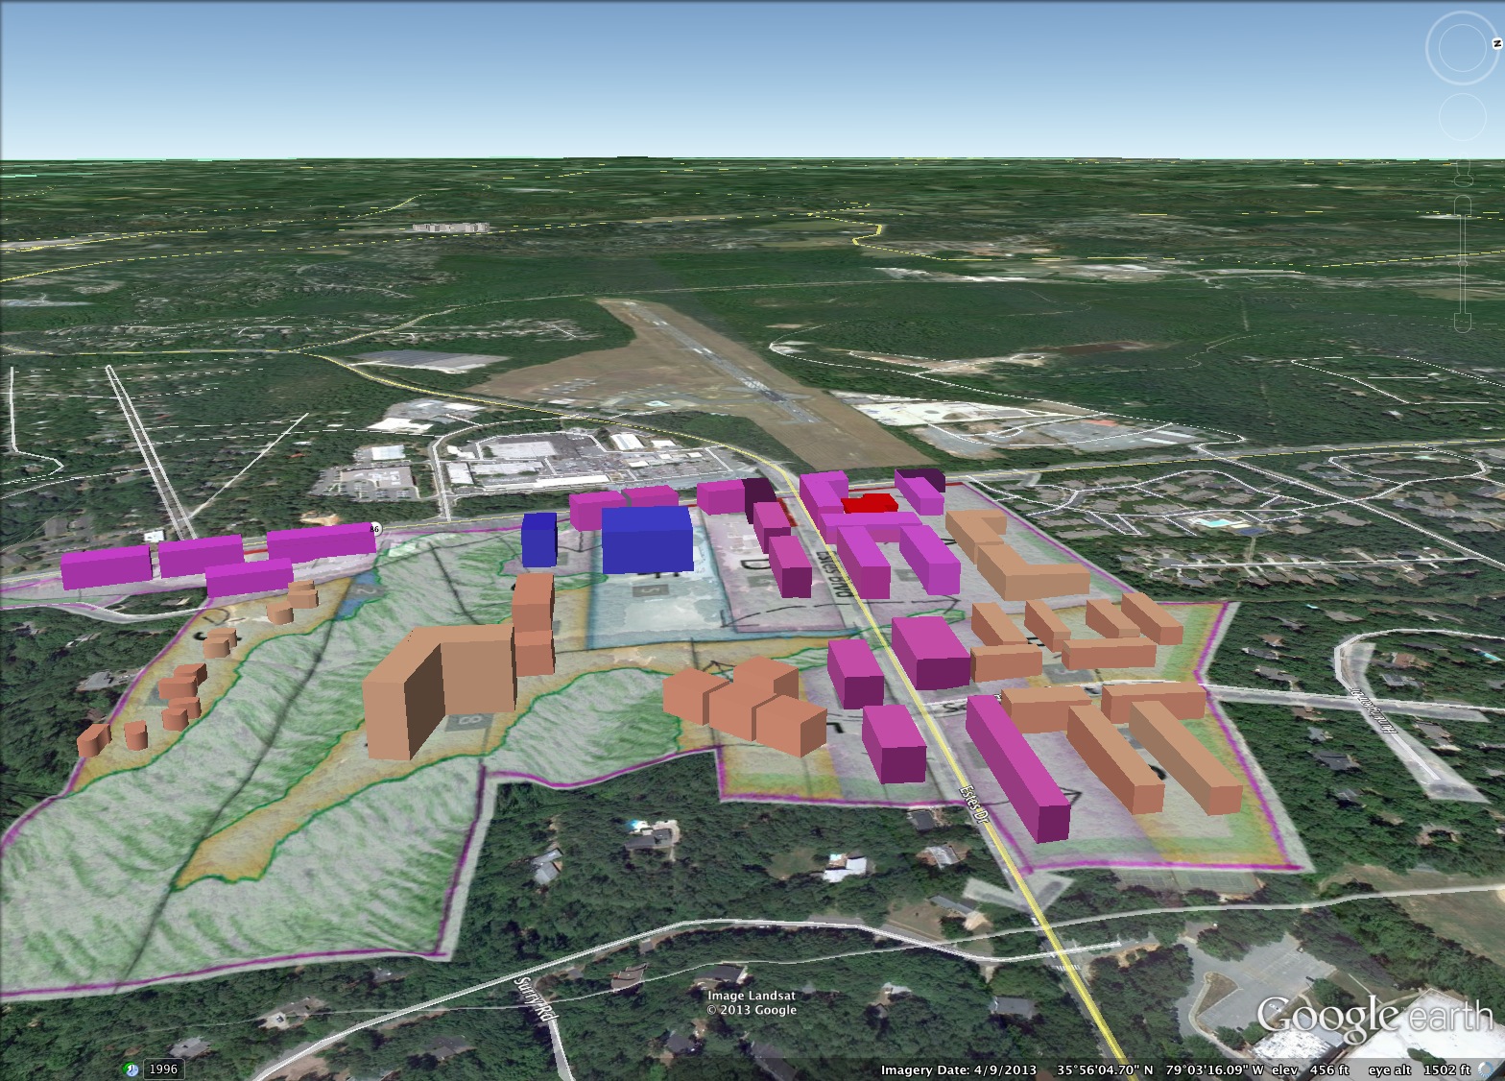This screenshot has width=1505, height=1081.
Task: Click the Google Earth logo watermark
Action: 1374,1018
